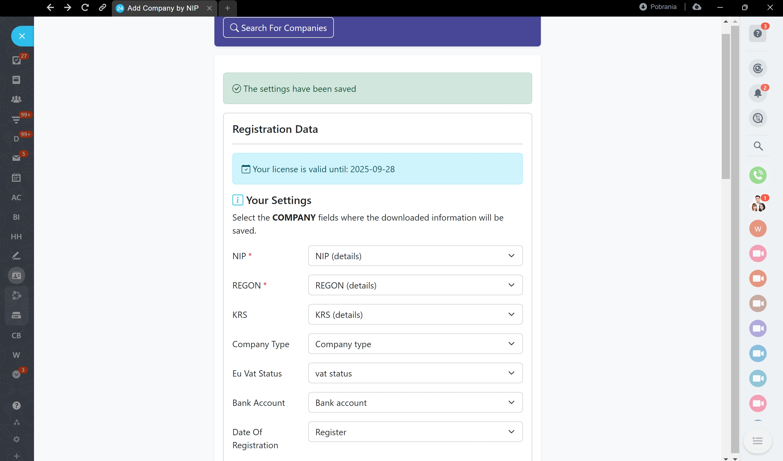Image resolution: width=783 pixels, height=461 pixels.
Task: Click the notifications bell icon
Action: pyautogui.click(x=757, y=93)
